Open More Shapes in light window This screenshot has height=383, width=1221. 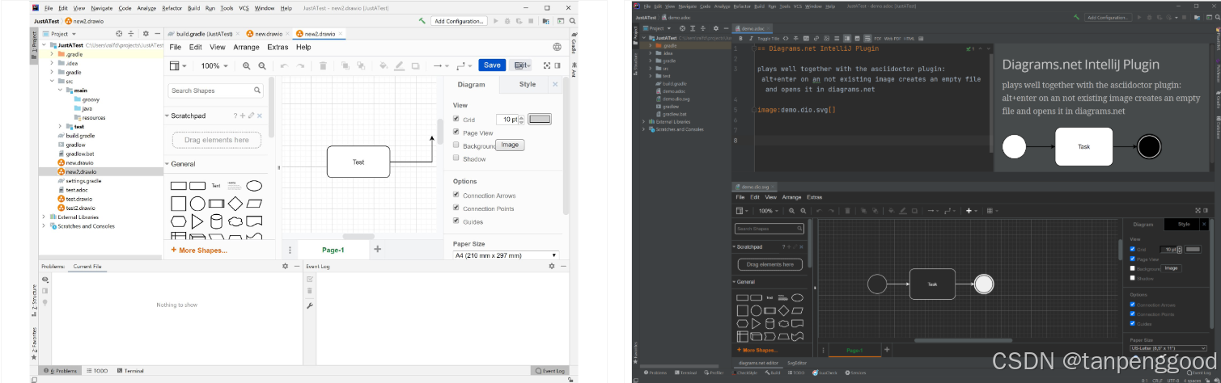pos(199,250)
